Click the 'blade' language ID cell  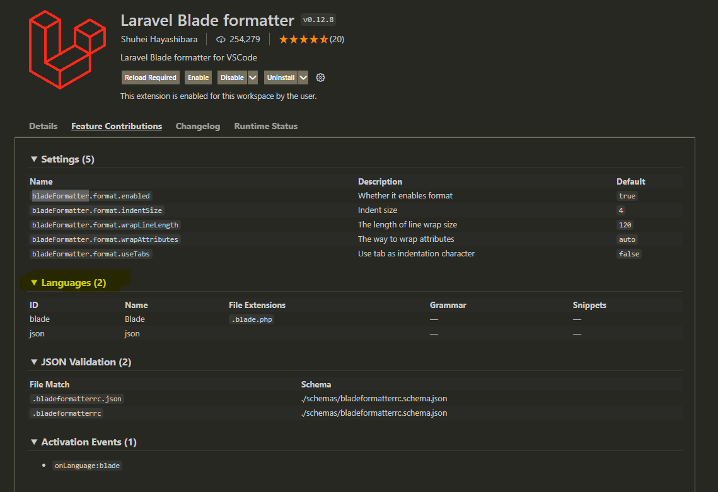(40, 319)
